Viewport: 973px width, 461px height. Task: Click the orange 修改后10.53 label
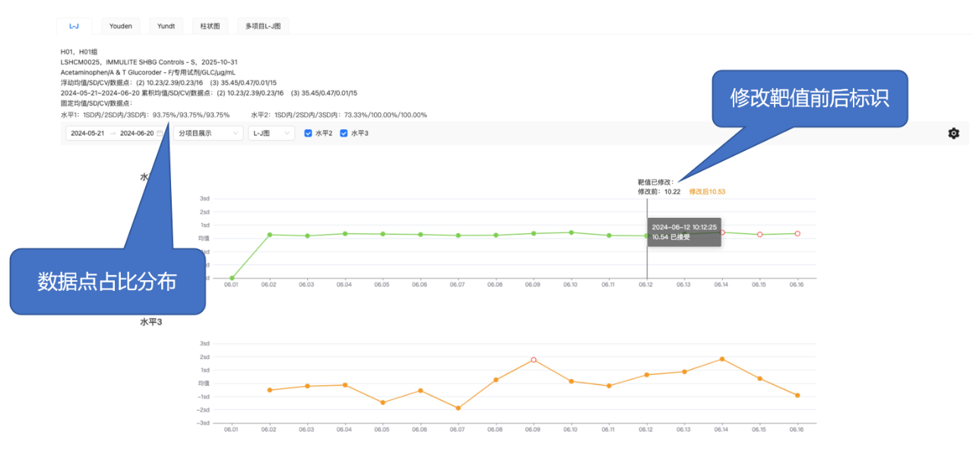(707, 192)
